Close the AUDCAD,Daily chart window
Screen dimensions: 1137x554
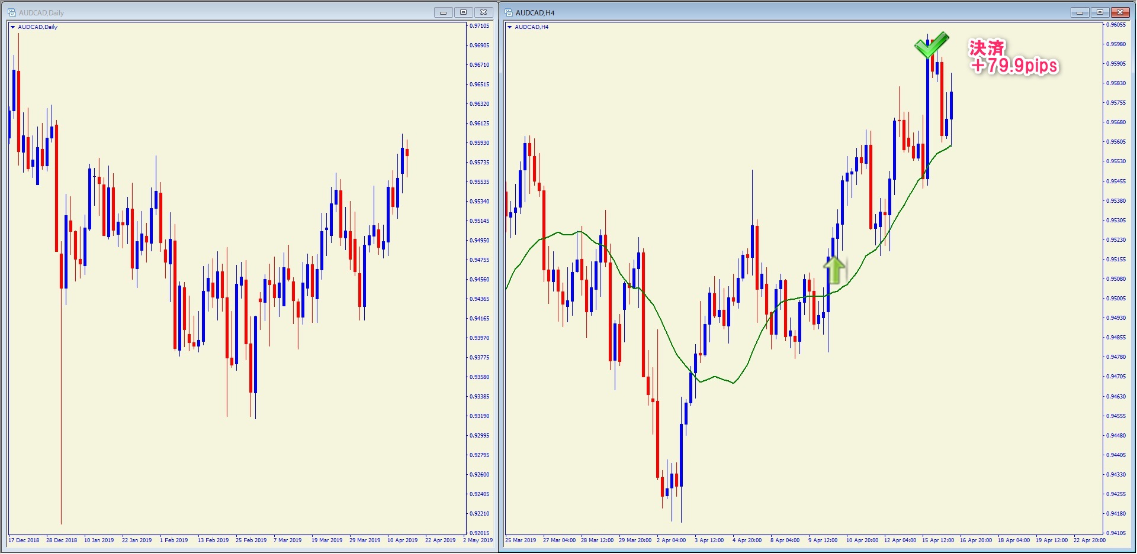(x=484, y=12)
